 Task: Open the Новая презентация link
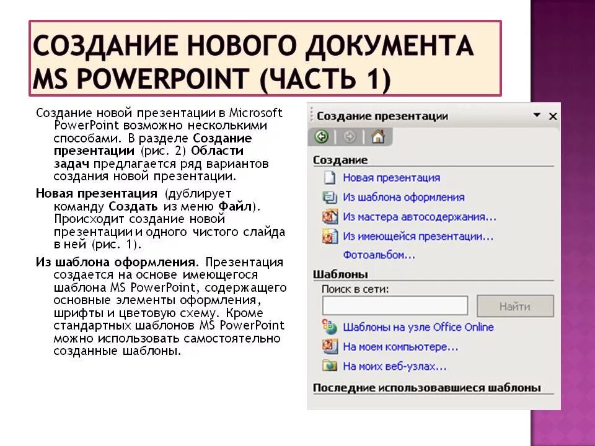click(x=391, y=178)
